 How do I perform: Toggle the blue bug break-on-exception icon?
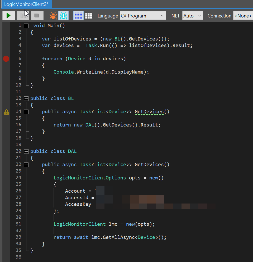point(64,16)
